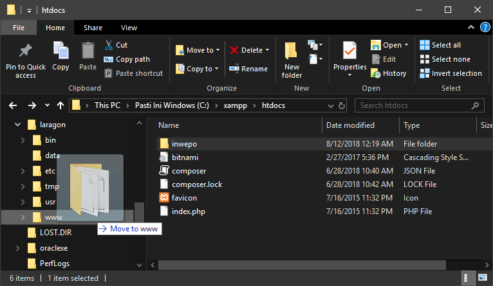This screenshot has height=286, width=493.
Task: Open the File menu tab
Action: 19,28
